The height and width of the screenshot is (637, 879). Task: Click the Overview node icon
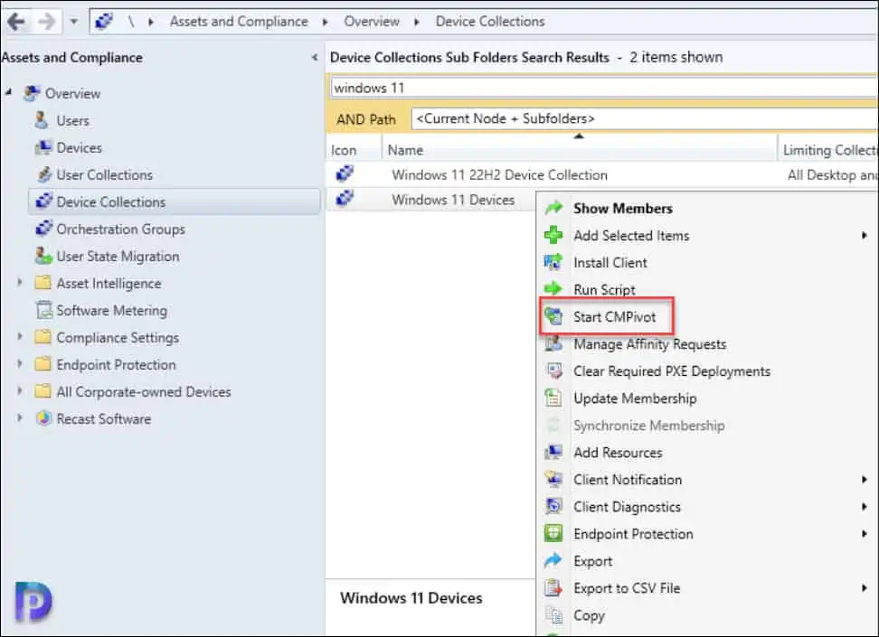(x=32, y=93)
